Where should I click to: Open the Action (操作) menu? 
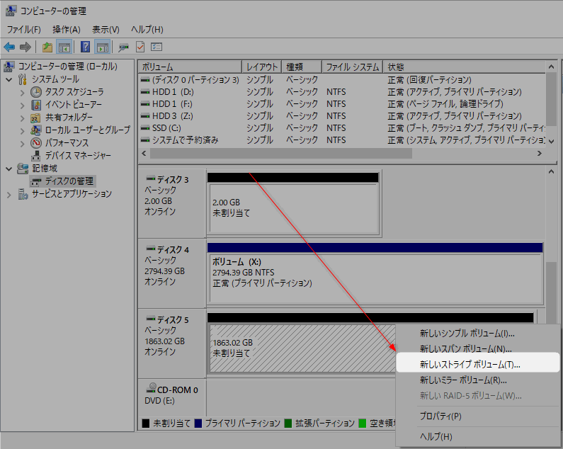pyautogui.click(x=67, y=30)
